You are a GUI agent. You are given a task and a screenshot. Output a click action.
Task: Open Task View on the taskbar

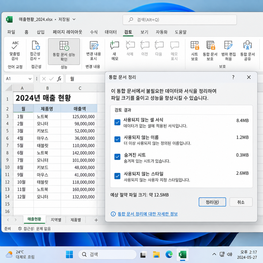(143, 255)
